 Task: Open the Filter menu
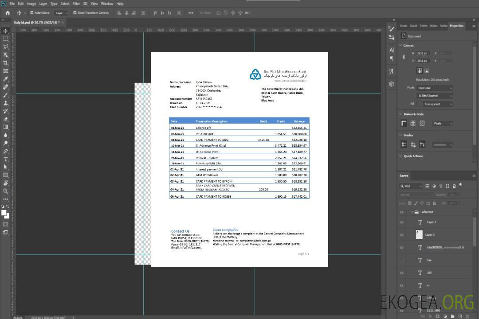coord(76,4)
